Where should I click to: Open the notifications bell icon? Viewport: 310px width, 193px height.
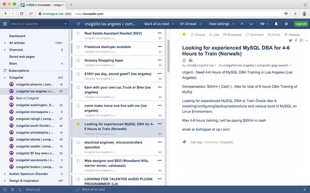(276, 24)
